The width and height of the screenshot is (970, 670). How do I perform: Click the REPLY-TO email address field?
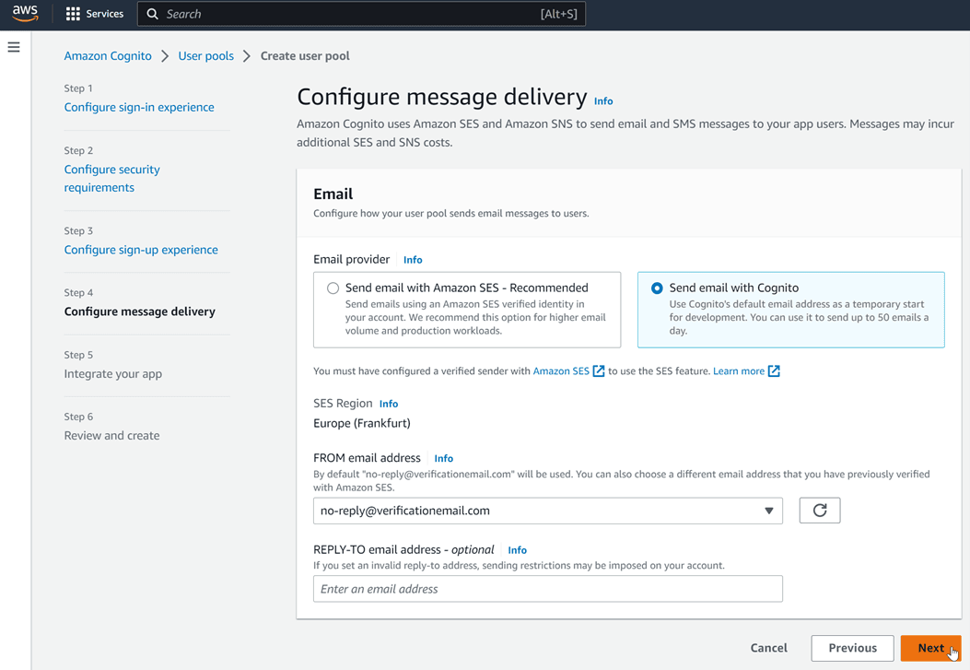pos(548,588)
